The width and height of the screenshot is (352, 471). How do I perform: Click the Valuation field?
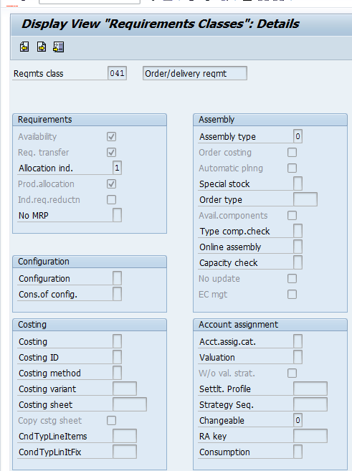click(298, 357)
